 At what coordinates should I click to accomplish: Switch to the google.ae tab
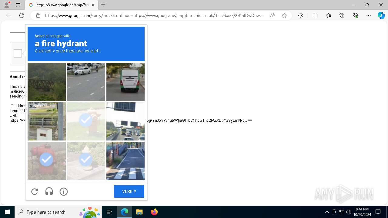(x=62, y=5)
